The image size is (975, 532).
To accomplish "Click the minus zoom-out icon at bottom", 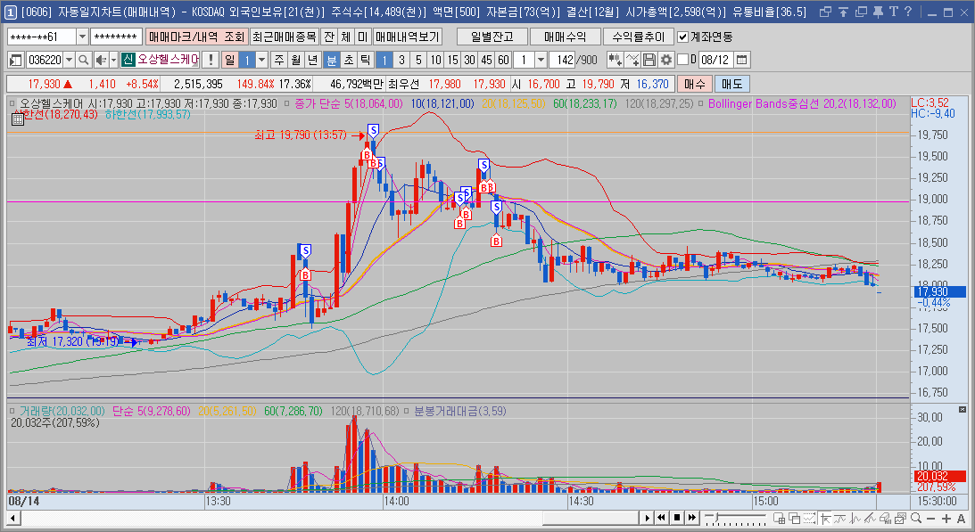I will pos(930,519).
